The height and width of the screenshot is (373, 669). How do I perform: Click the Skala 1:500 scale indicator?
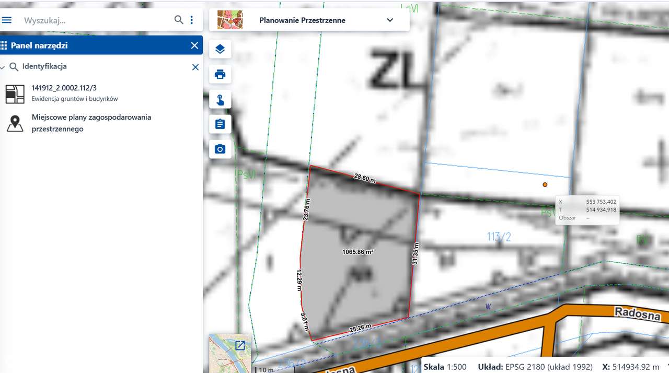(445, 367)
